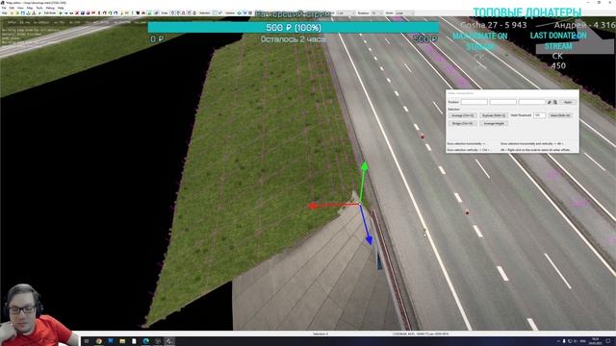Click the blue icon after Camera label
This screenshot has width=616, height=346.
coord(244,12)
